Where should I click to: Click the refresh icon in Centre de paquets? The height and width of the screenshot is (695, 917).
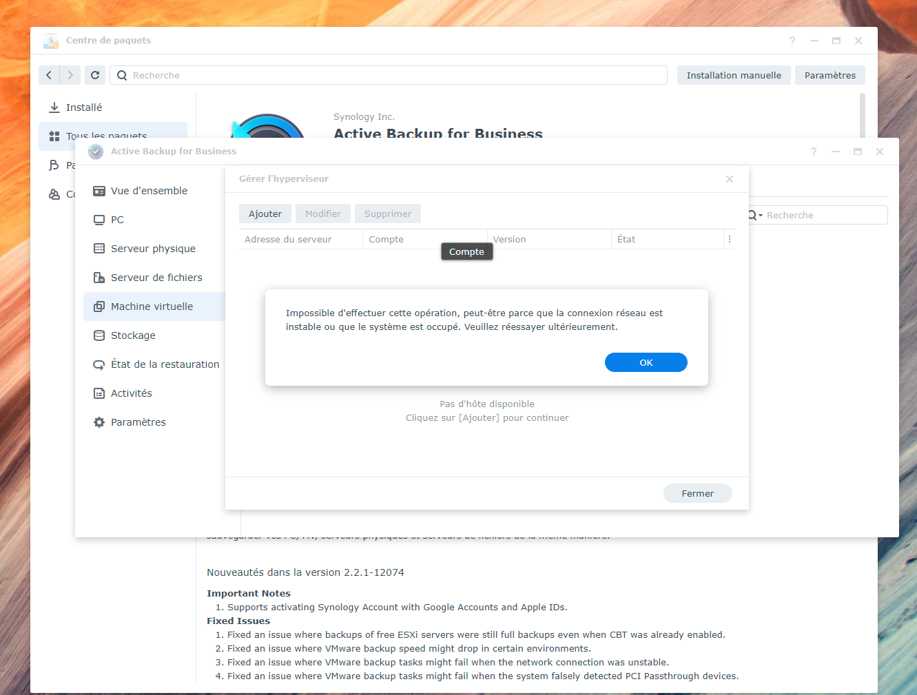pyautogui.click(x=95, y=75)
